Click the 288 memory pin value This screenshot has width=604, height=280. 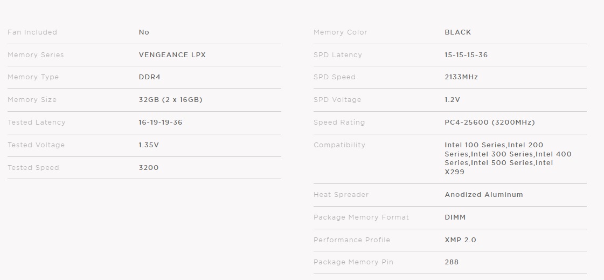[452, 262]
